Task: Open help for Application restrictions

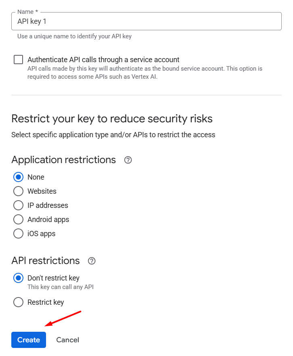Action: pos(128,160)
